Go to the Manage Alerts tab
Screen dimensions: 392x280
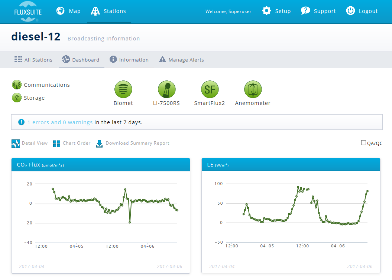pos(181,60)
